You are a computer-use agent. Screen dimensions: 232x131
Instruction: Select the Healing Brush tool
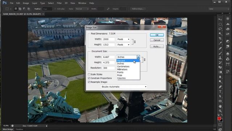pyautogui.click(x=220, y=48)
